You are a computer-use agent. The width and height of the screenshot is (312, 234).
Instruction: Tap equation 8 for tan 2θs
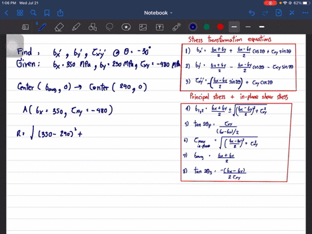coord(214,174)
